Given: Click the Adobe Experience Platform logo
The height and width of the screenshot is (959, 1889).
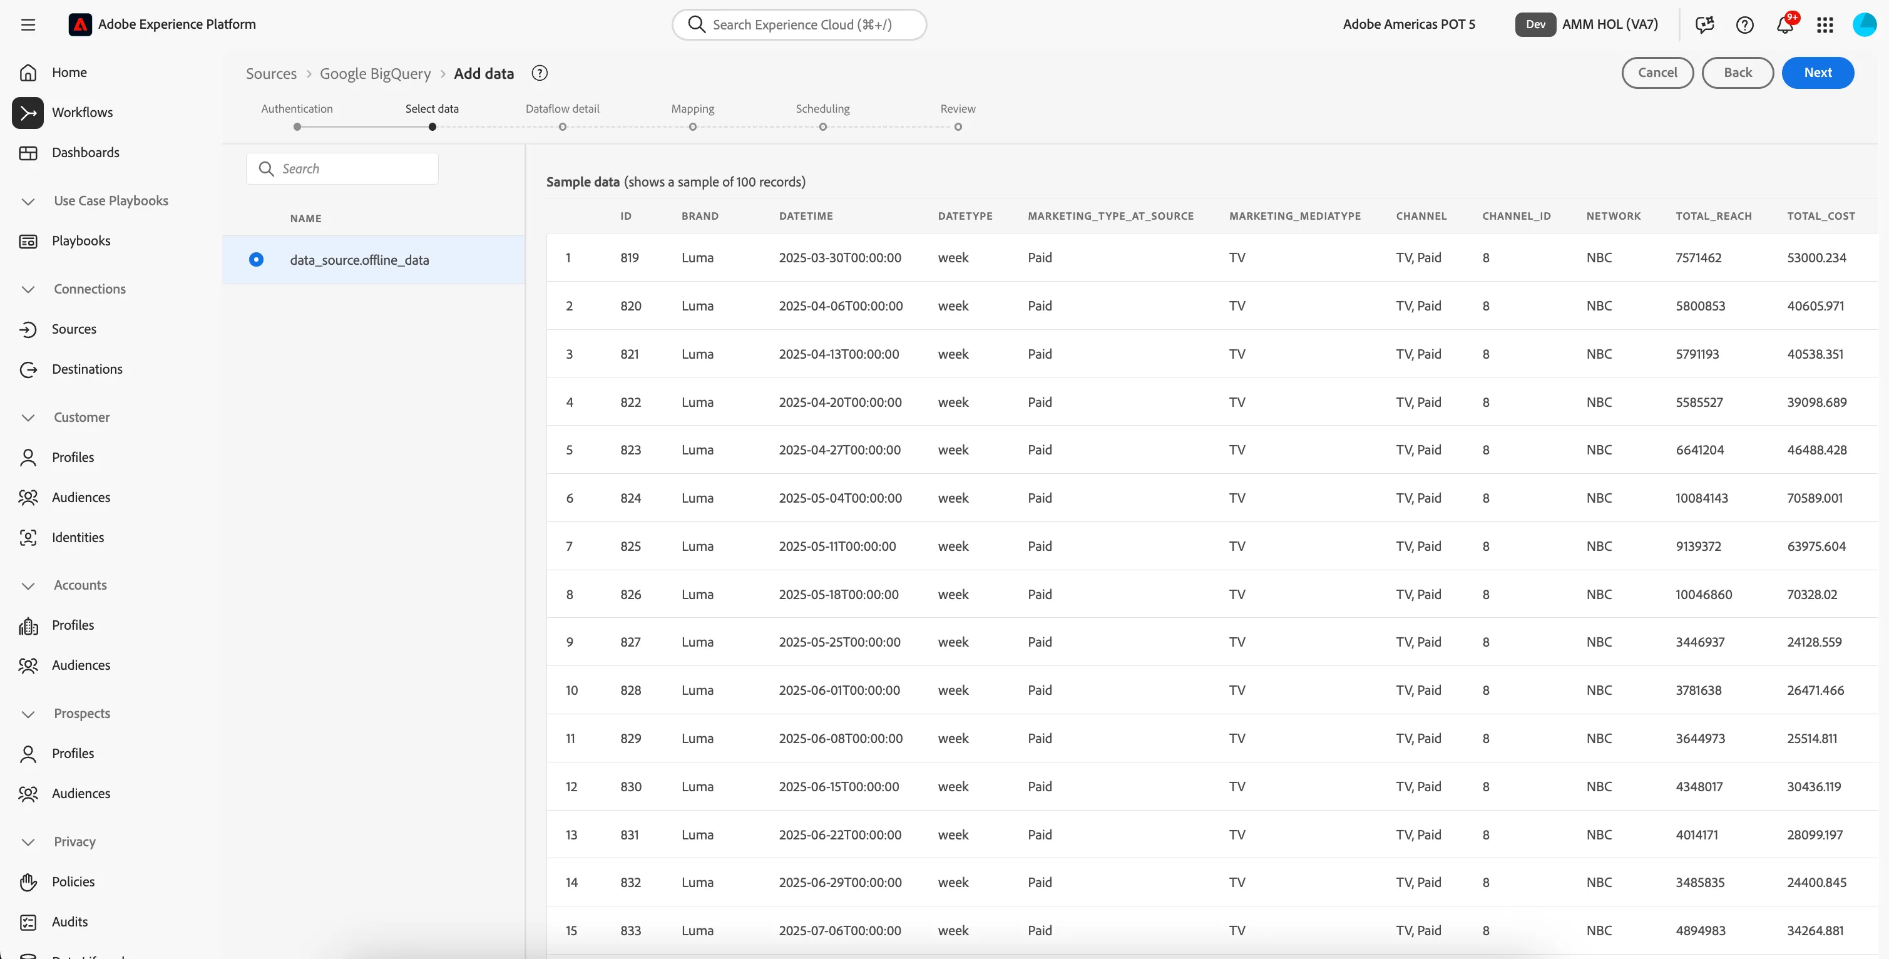Looking at the screenshot, I should click(80, 24).
